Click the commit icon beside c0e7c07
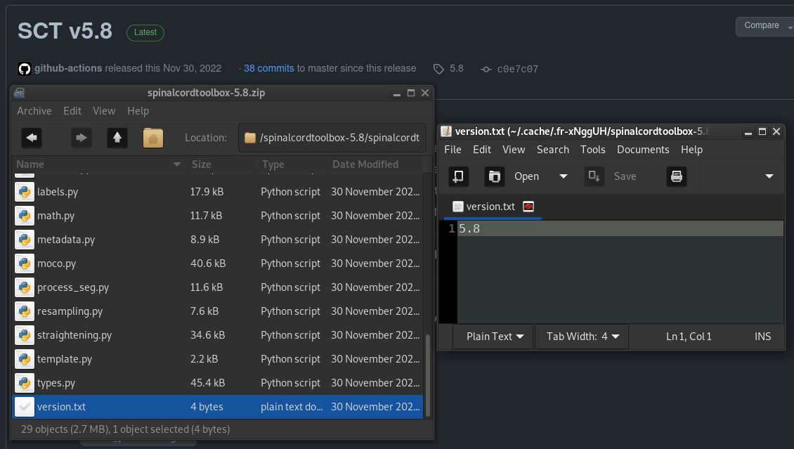This screenshot has width=794, height=449. 486,69
